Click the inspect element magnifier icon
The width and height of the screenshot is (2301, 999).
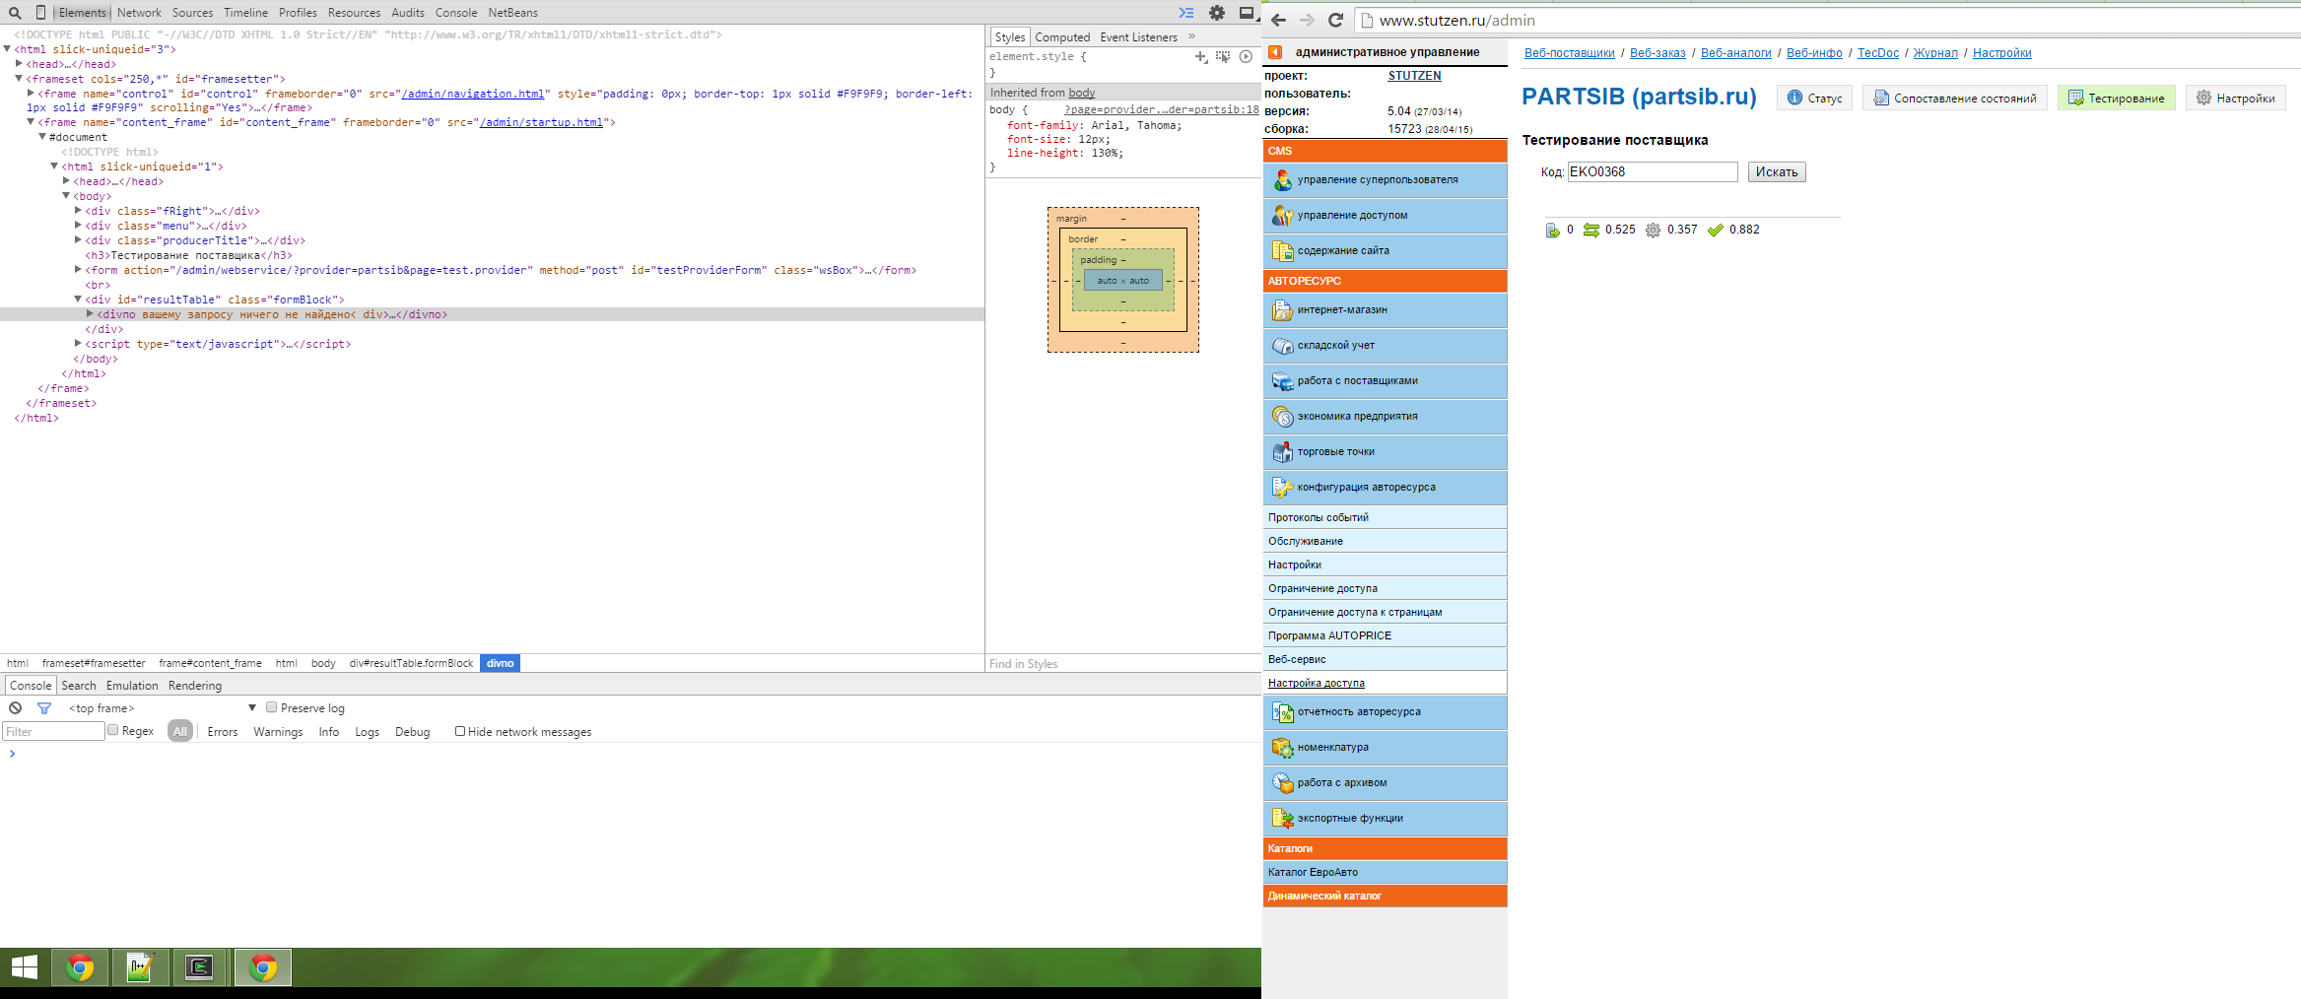pyautogui.click(x=15, y=13)
